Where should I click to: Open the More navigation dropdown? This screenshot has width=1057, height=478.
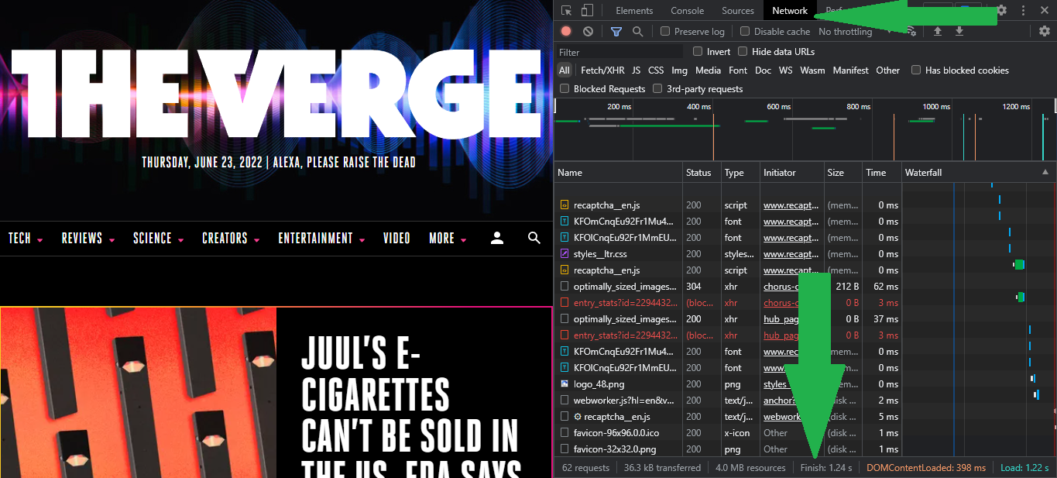pos(448,239)
